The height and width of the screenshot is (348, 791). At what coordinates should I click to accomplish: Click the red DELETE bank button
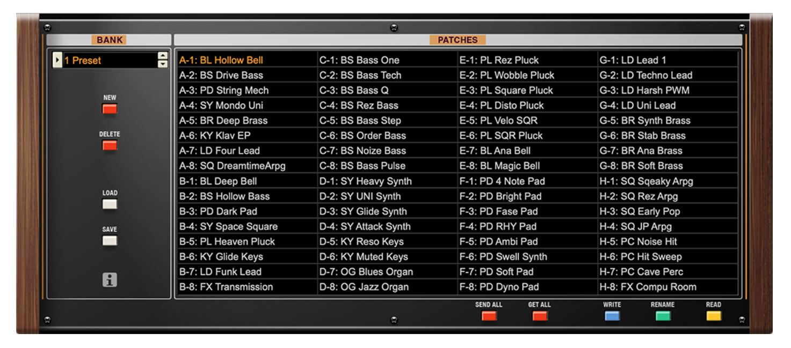click(110, 145)
